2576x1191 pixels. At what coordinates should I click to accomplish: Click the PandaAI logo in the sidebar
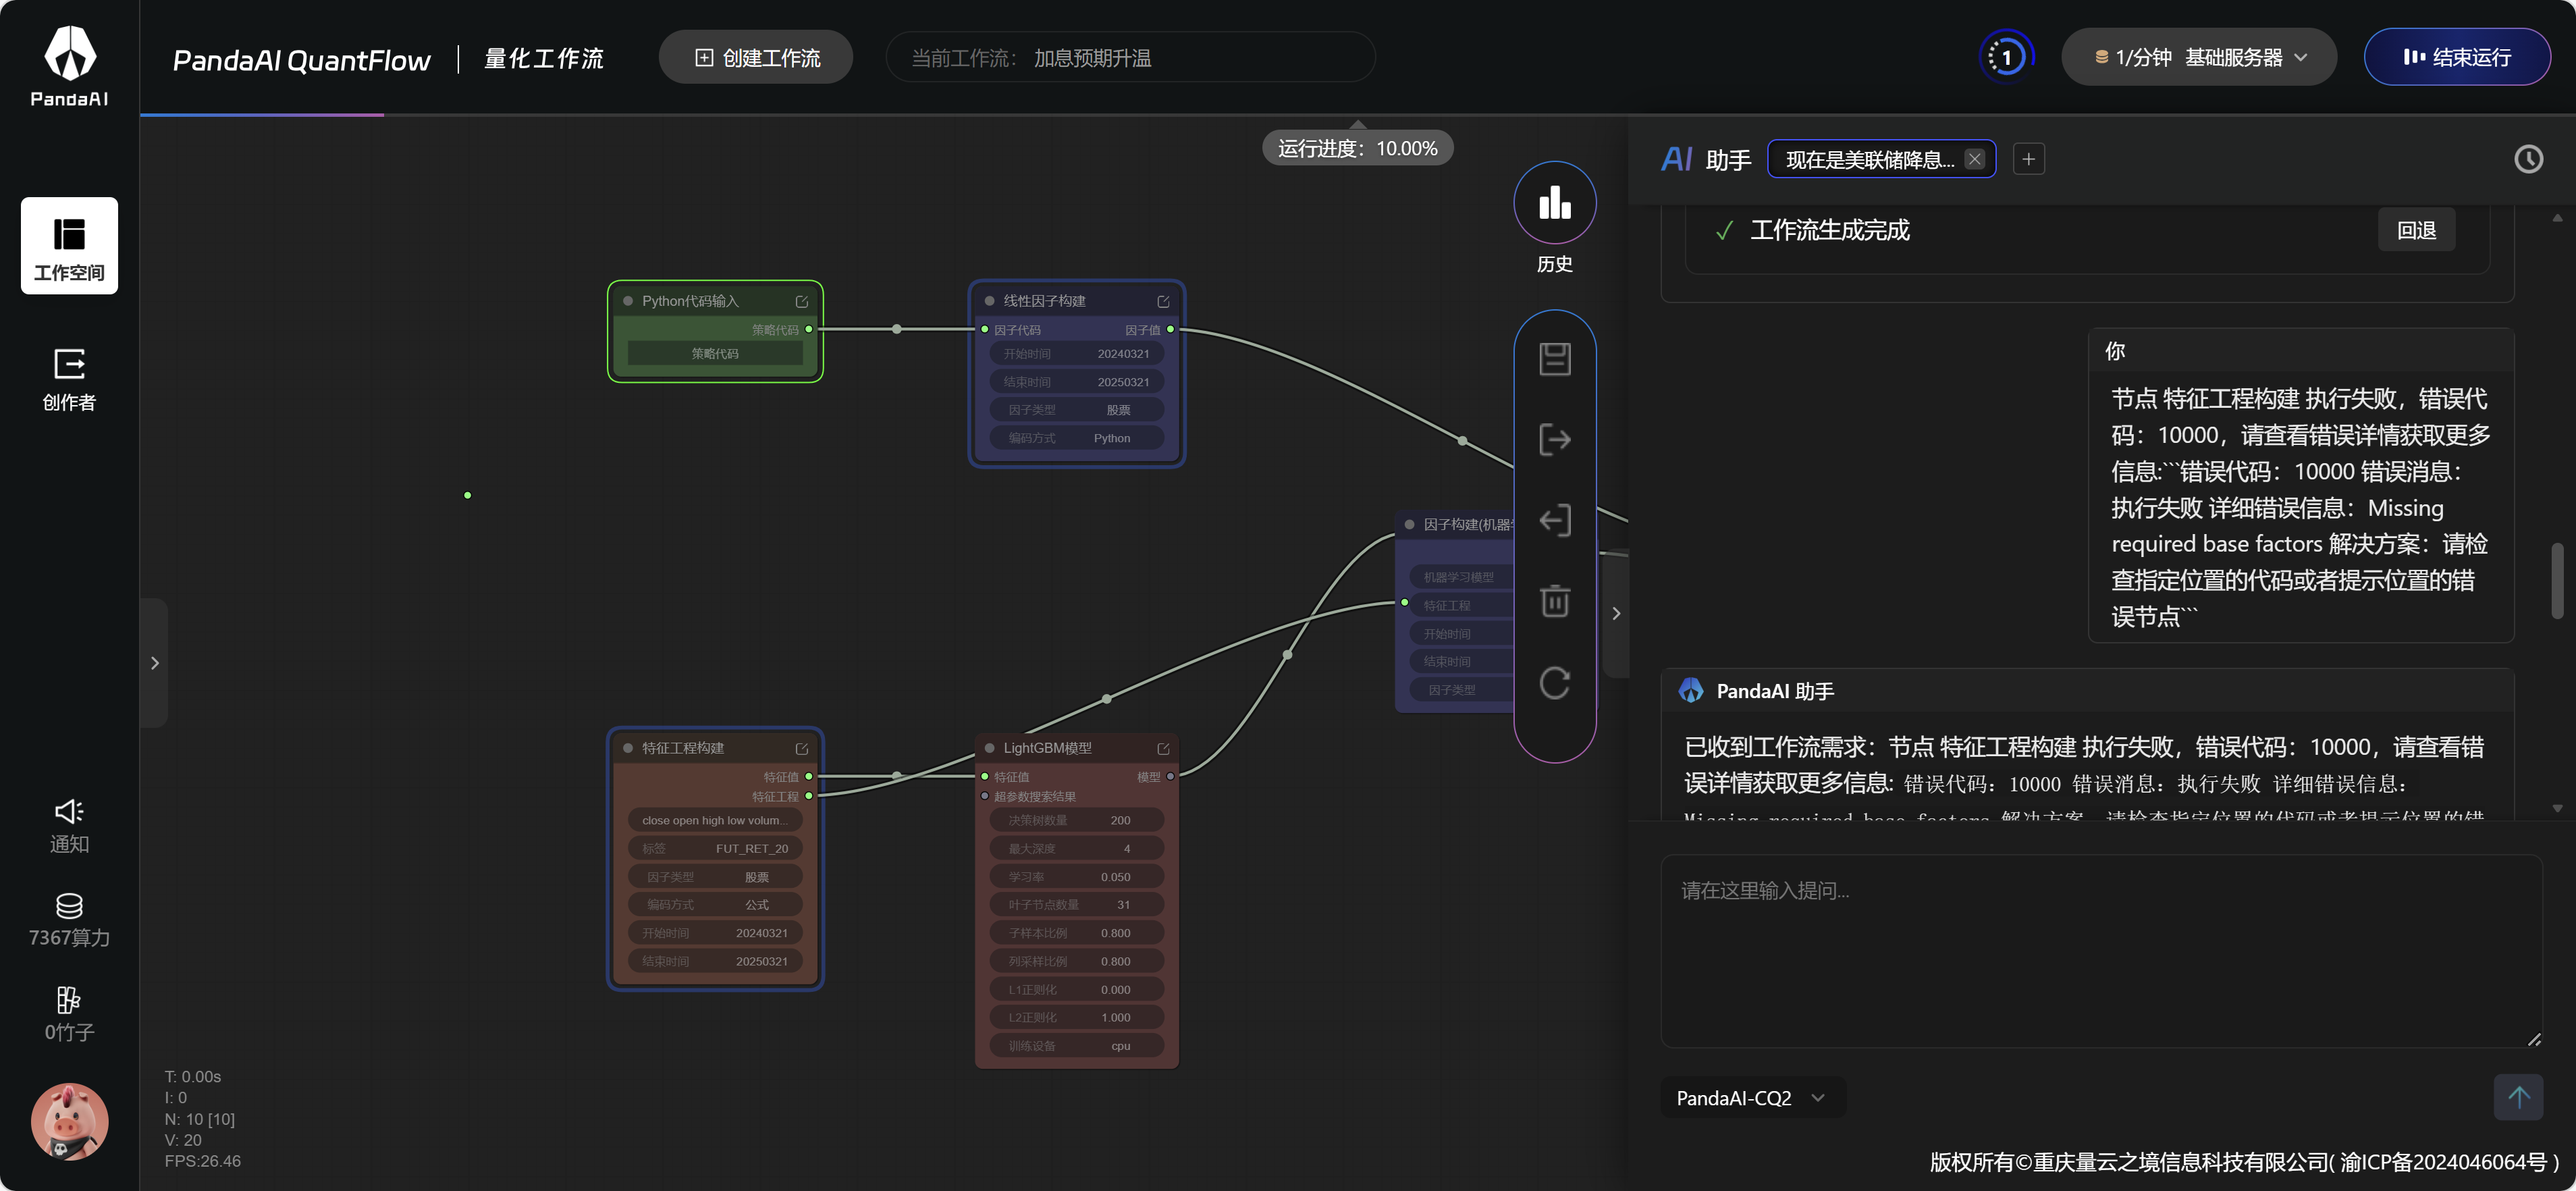pos(69,66)
